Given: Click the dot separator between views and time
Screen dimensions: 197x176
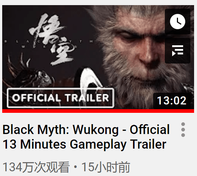Looking at the screenshot, I should (76, 167).
